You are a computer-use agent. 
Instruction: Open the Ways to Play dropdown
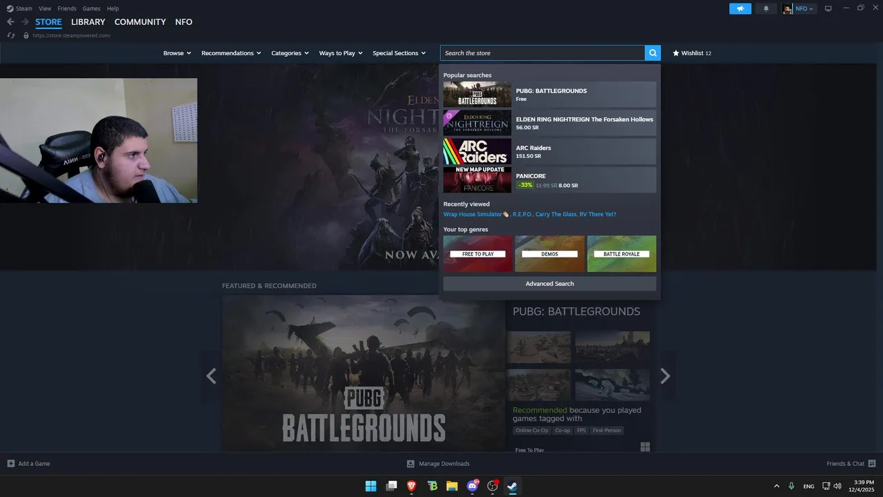pyautogui.click(x=341, y=53)
